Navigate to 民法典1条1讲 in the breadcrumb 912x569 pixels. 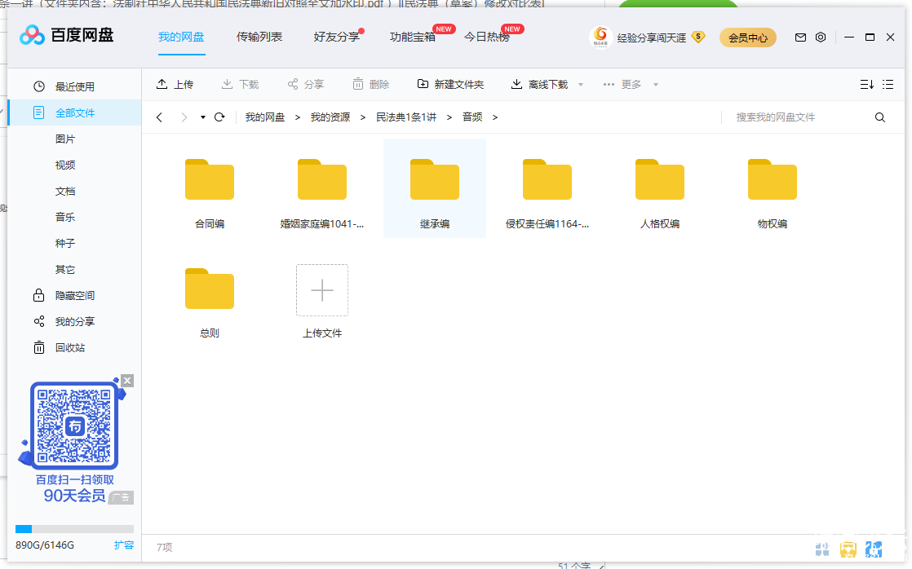coord(406,117)
